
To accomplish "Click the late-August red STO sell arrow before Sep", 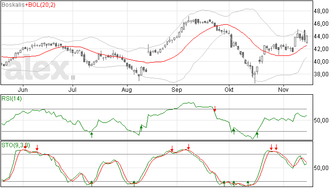I will [x=172, y=149].
